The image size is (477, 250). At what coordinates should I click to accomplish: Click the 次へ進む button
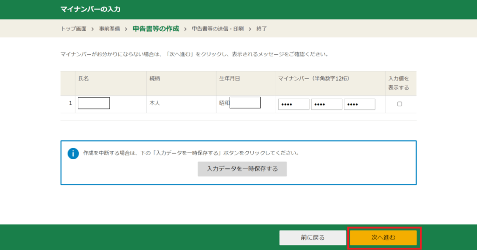pyautogui.click(x=383, y=237)
